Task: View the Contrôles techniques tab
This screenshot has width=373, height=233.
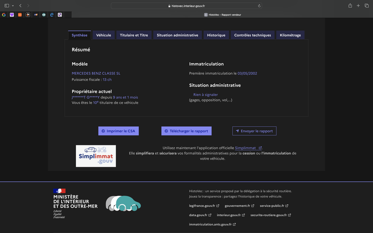Action: pos(252,35)
